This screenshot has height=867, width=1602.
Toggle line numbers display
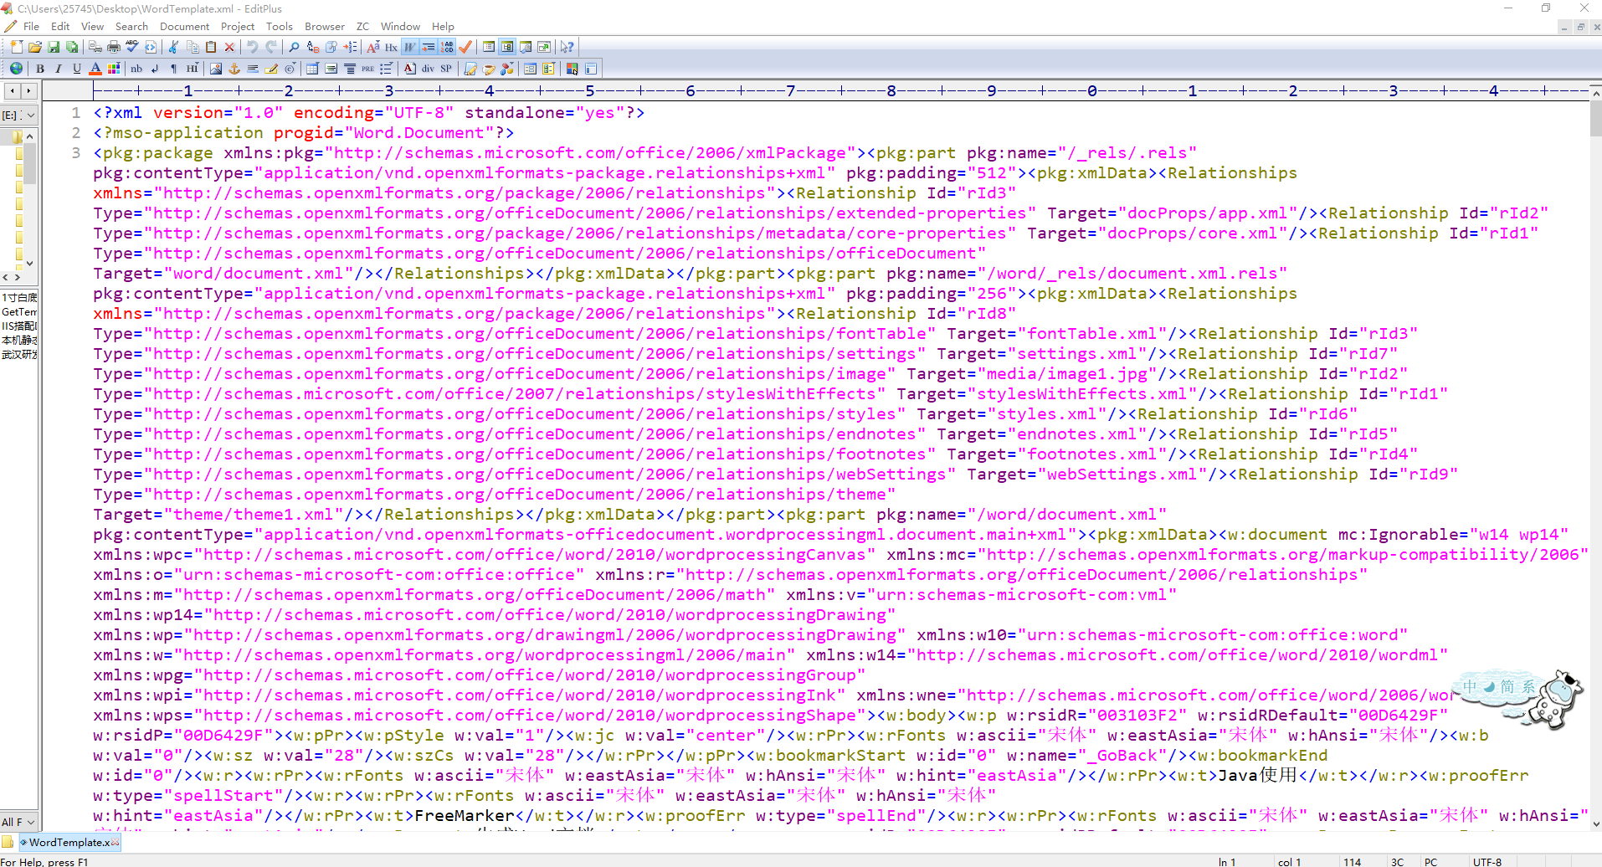click(x=445, y=48)
